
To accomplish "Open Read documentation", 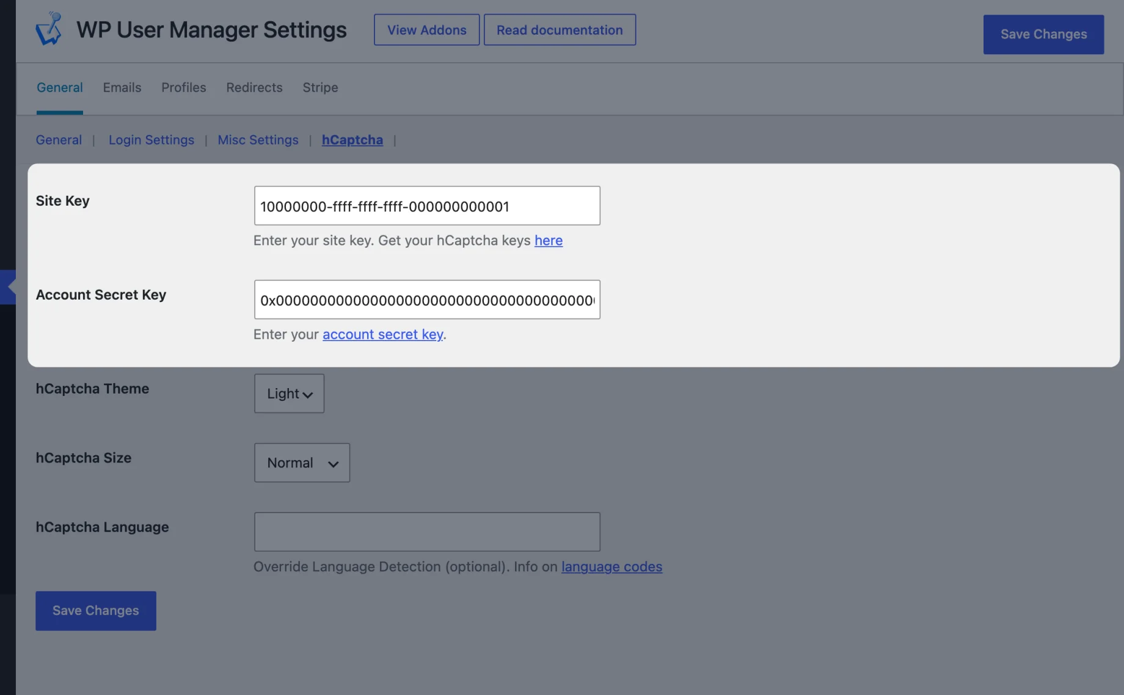I will coord(560,30).
